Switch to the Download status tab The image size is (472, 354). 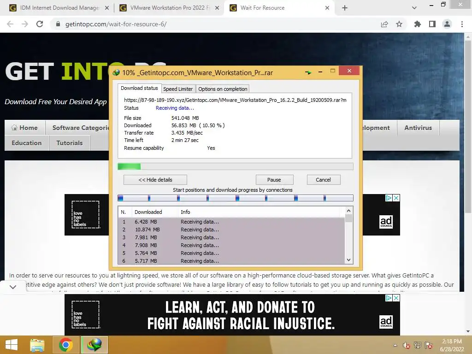pyautogui.click(x=139, y=88)
